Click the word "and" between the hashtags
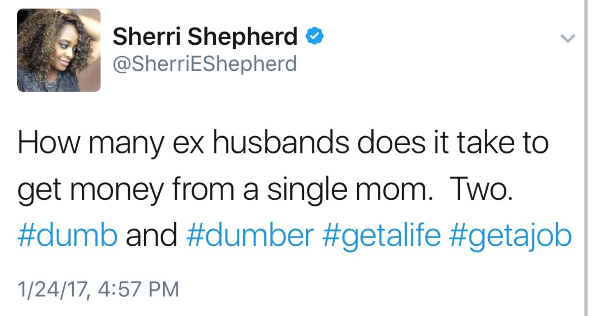The image size is (592, 316). [x=151, y=236]
